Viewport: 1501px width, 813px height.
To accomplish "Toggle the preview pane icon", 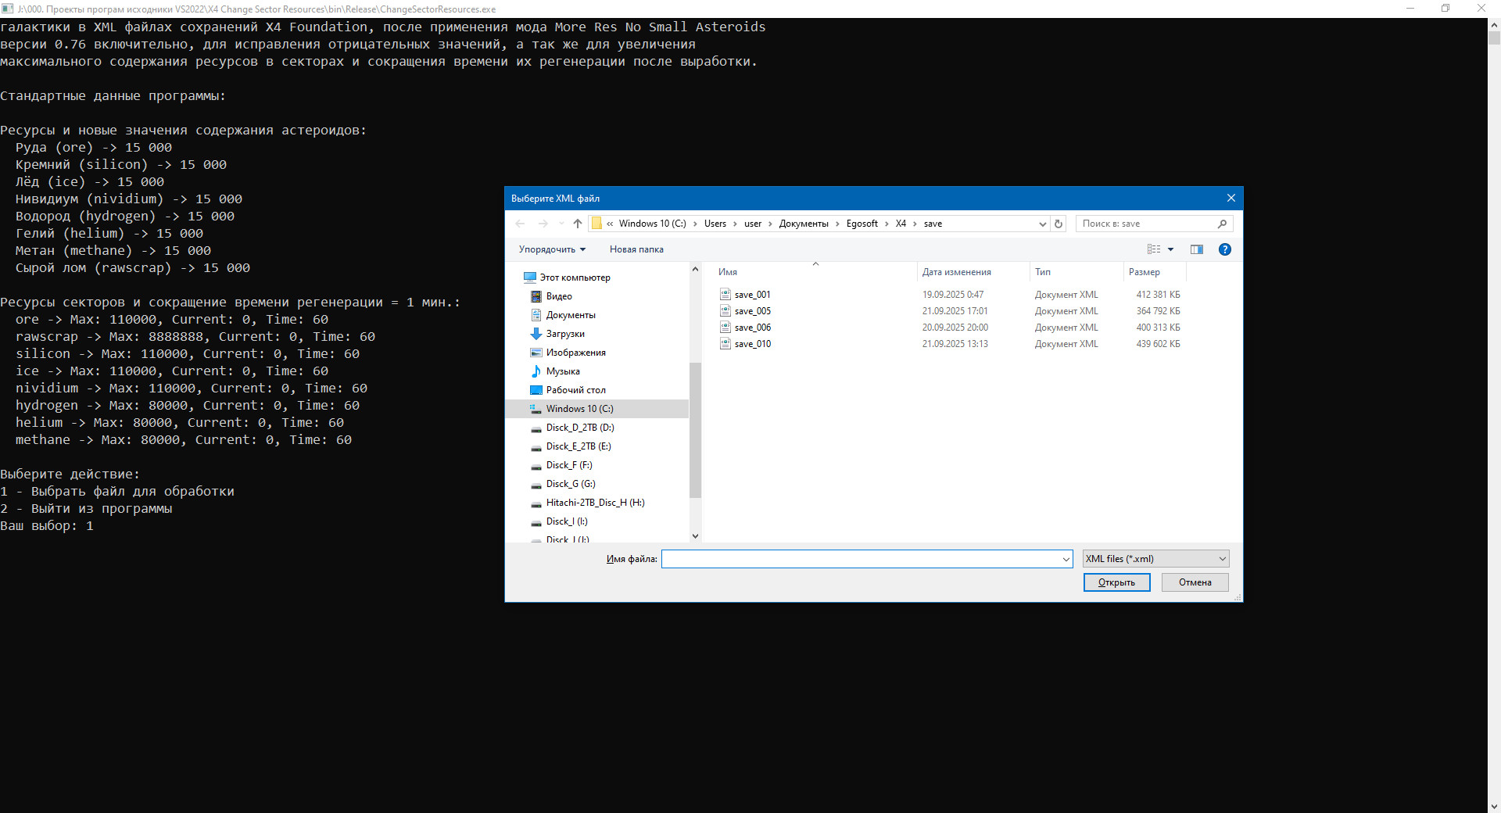I will coord(1196,249).
